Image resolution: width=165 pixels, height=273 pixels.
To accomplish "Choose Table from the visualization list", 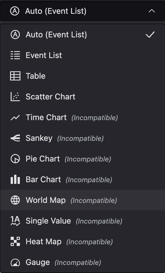I will [82, 76].
